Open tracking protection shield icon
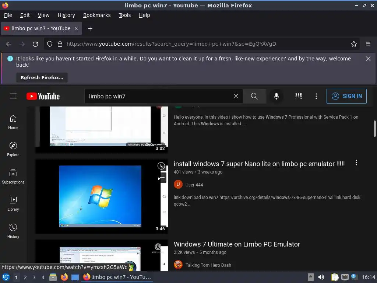 [x=50, y=44]
